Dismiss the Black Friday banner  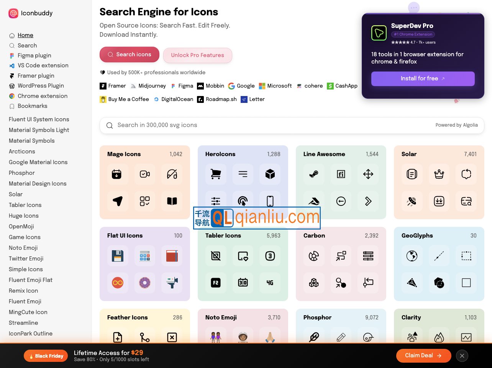click(462, 356)
